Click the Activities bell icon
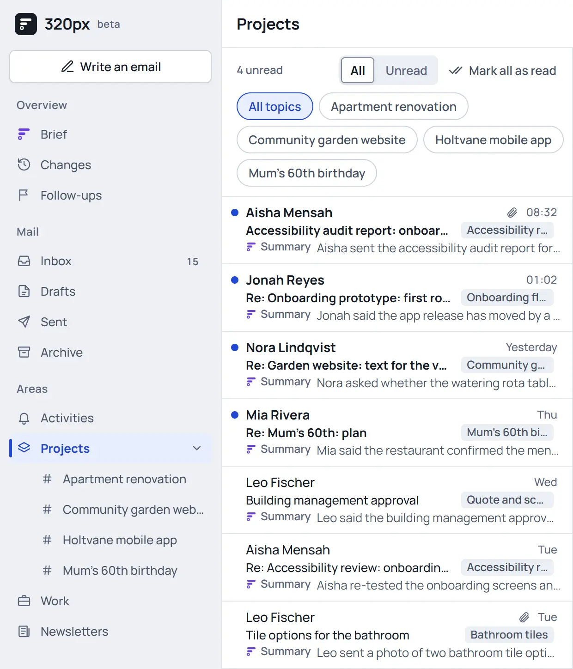Image resolution: width=573 pixels, height=669 pixels. (24, 418)
